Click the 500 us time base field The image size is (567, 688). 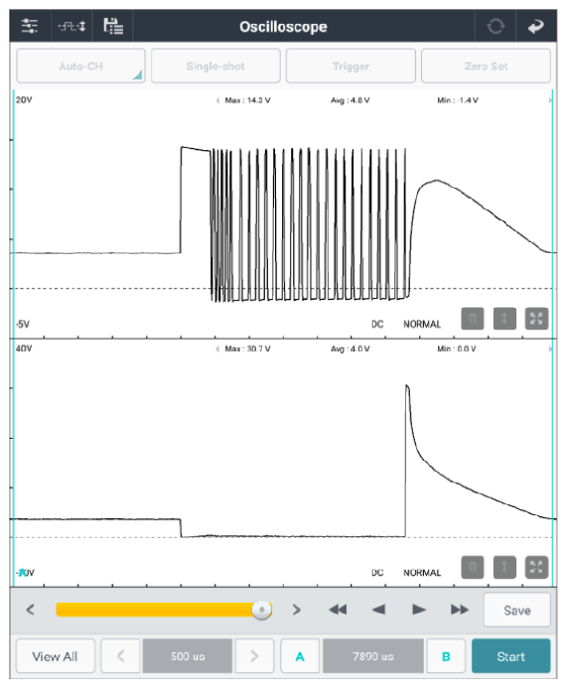188,656
